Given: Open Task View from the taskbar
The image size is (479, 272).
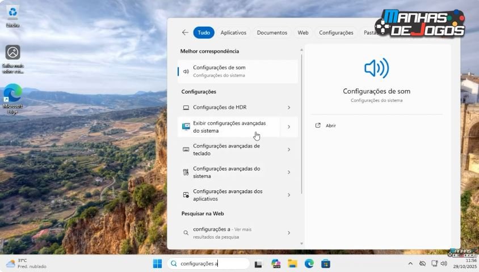Looking at the screenshot, I should 259,263.
